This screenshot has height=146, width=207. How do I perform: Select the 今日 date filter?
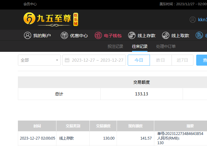(139, 60)
